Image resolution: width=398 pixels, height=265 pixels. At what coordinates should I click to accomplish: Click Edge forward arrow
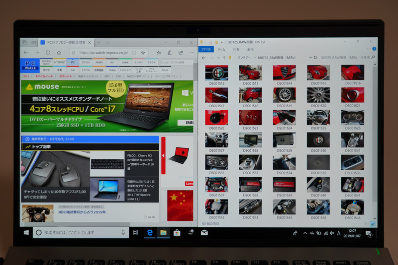click(x=37, y=53)
